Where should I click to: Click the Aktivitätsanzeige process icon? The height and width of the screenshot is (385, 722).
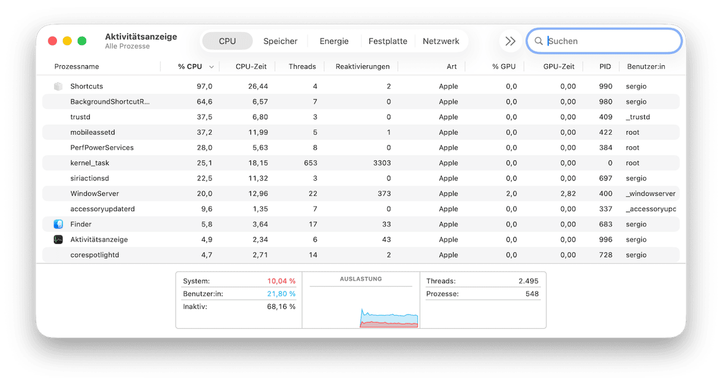58,240
